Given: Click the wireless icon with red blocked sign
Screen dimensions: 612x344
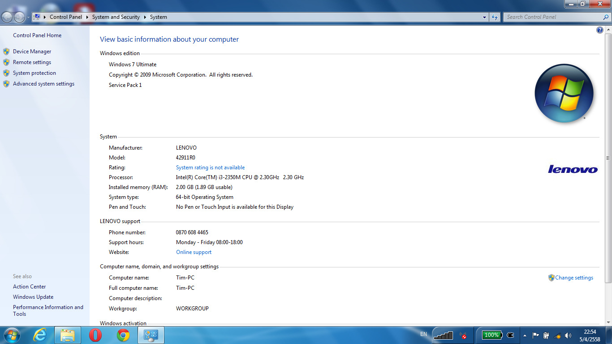Looking at the screenshot, I should pyautogui.click(x=464, y=335).
